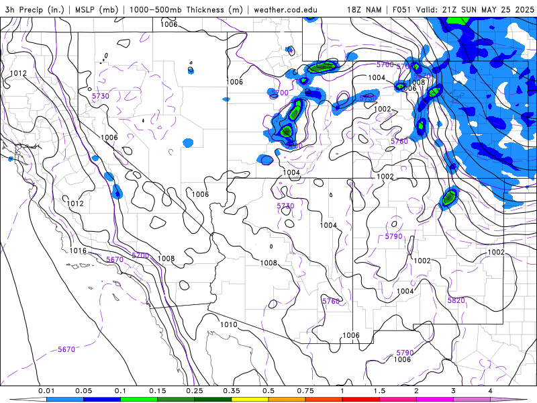Click the '3h Precip (in.)' title text
537x403 pixels.
click(x=35, y=9)
